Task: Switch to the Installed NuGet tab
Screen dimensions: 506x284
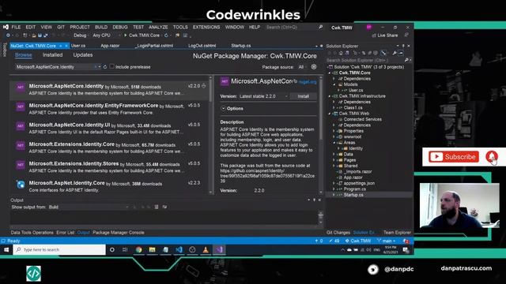Action: tap(53, 55)
